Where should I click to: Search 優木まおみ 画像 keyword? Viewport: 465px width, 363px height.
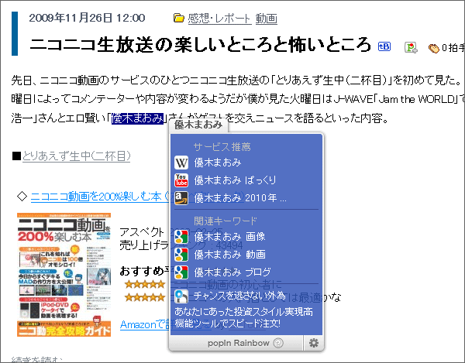coord(229,237)
